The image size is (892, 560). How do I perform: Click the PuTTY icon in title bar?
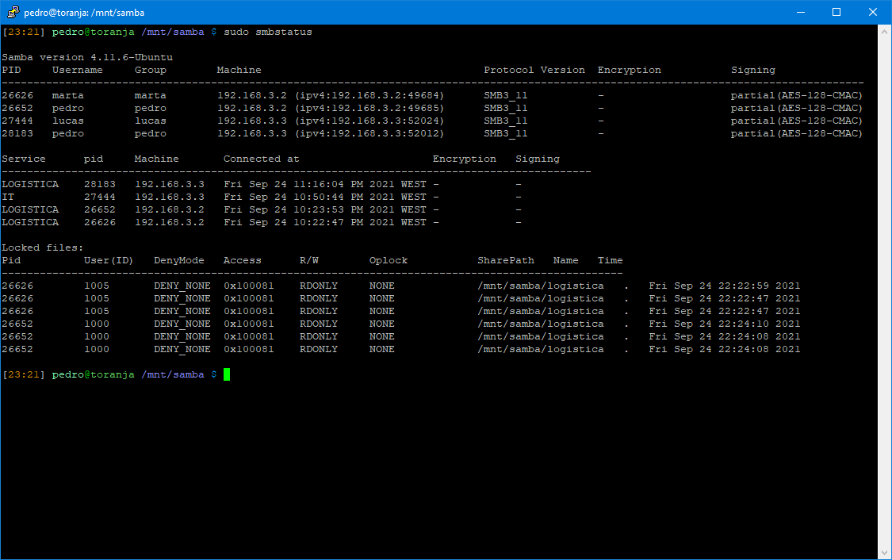tap(12, 12)
